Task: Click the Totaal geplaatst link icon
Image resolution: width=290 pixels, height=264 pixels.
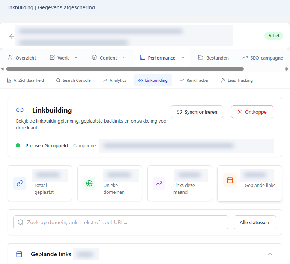Action: tap(20, 183)
